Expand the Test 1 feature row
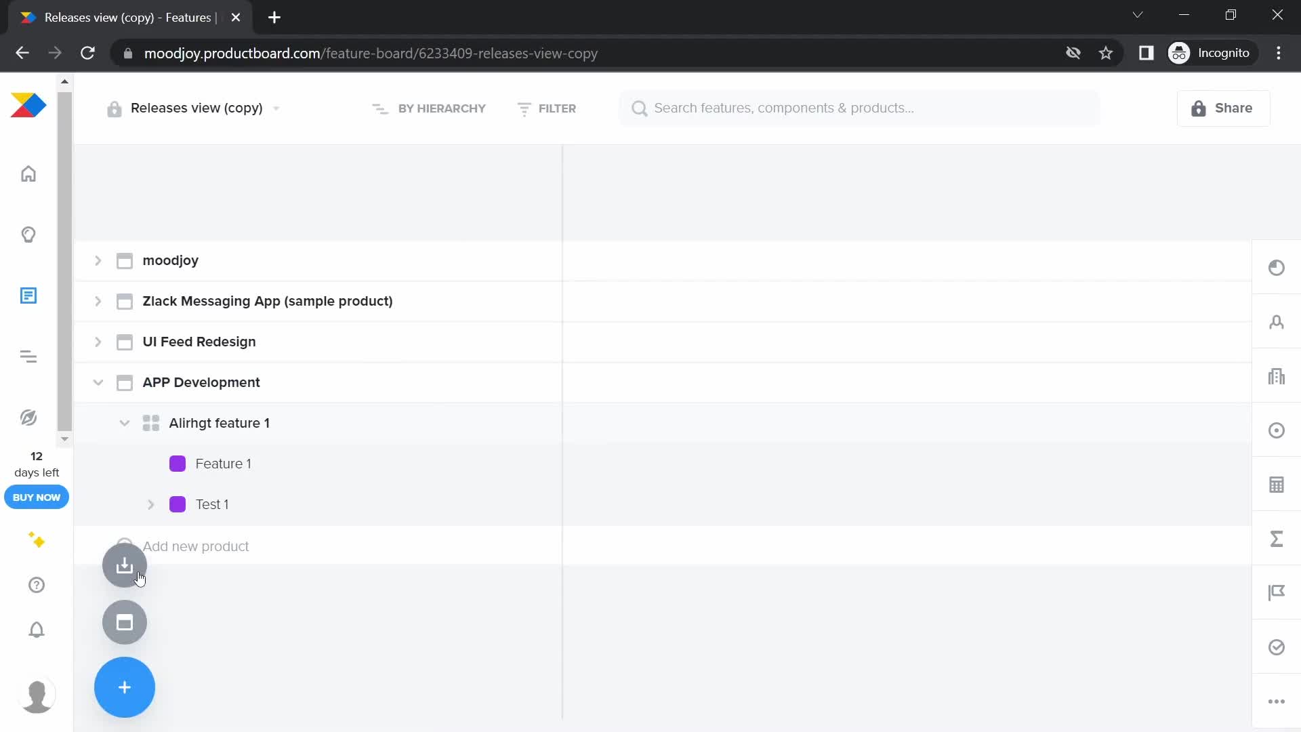Screen dimensions: 1301x732 coord(151,504)
